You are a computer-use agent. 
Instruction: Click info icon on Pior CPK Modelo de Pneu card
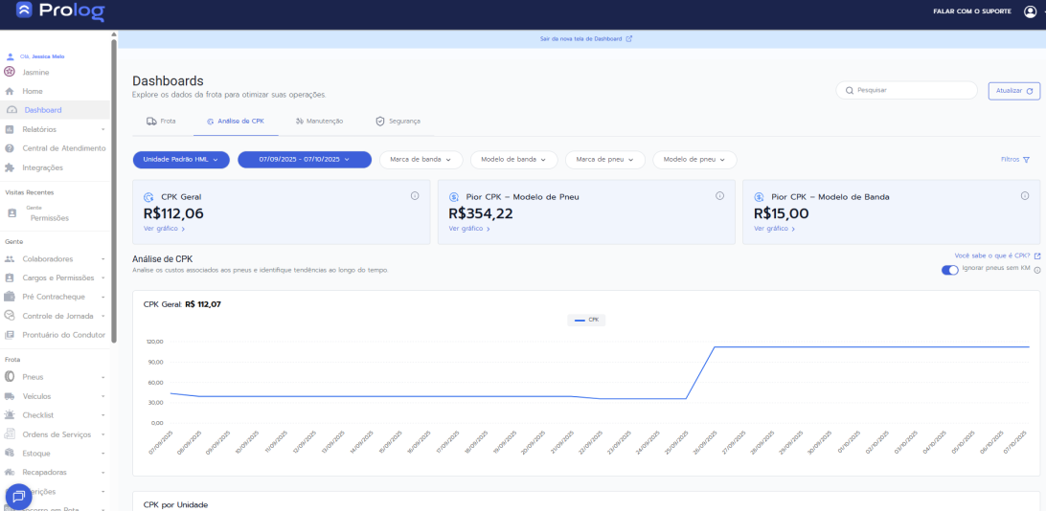click(719, 196)
